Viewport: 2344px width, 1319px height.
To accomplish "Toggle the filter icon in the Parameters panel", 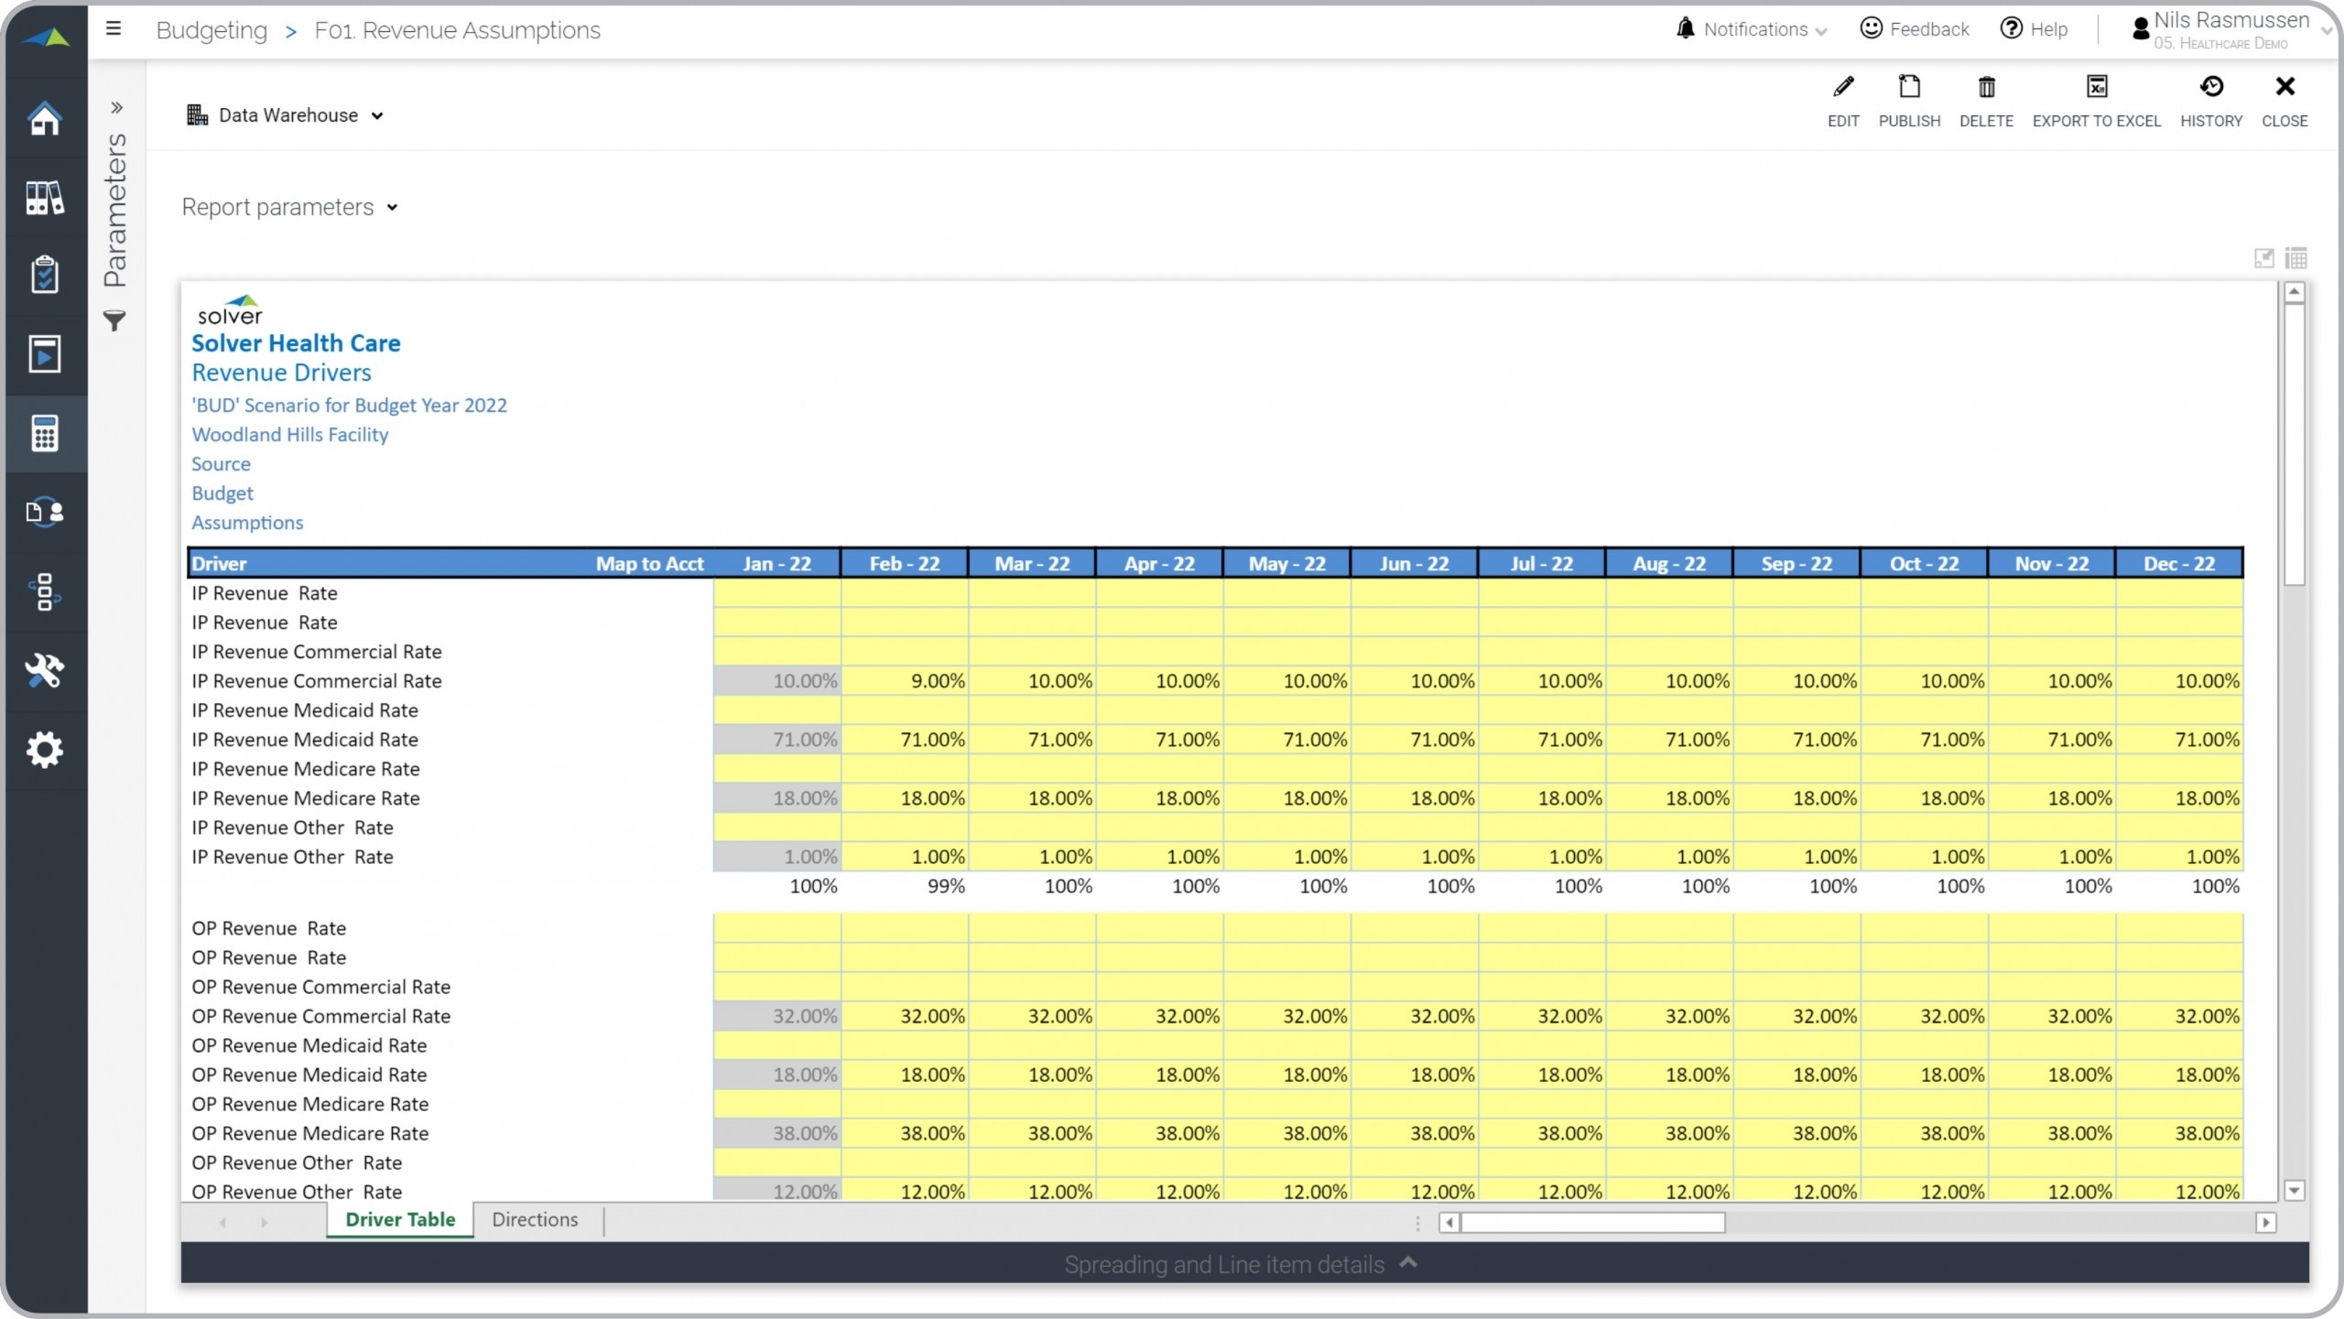I will point(115,320).
